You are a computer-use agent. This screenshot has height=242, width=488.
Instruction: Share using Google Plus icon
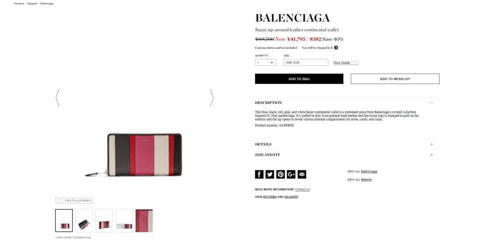[291, 174]
